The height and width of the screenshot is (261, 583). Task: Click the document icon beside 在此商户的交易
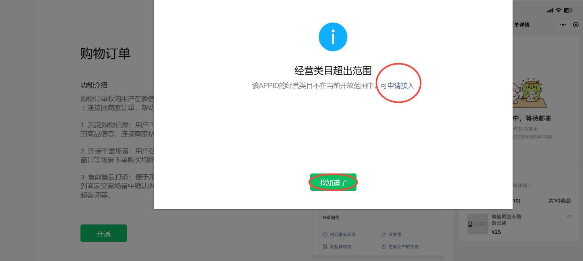pos(383,247)
